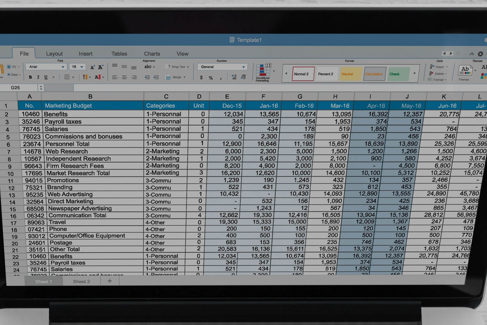The image size is (487, 325).
Task: Toggle underline formatting
Action: point(46,77)
